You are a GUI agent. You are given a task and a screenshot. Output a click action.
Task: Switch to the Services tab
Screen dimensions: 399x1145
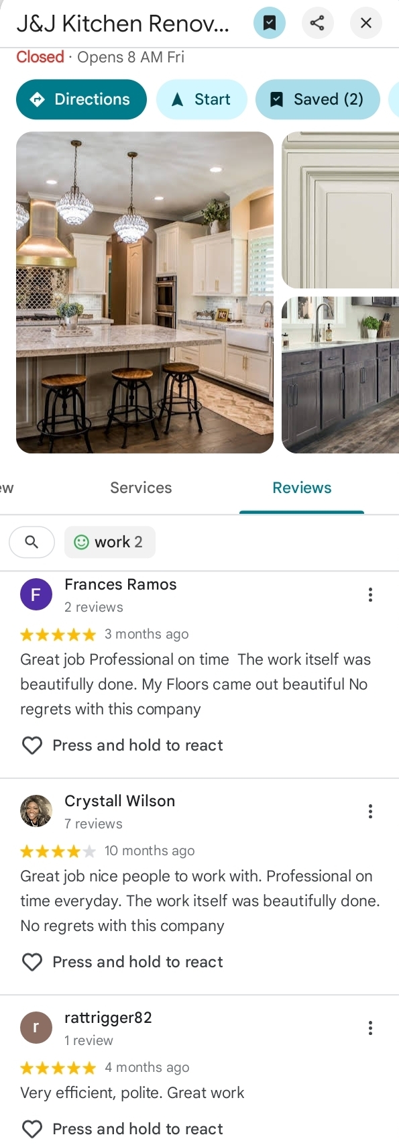(x=141, y=488)
